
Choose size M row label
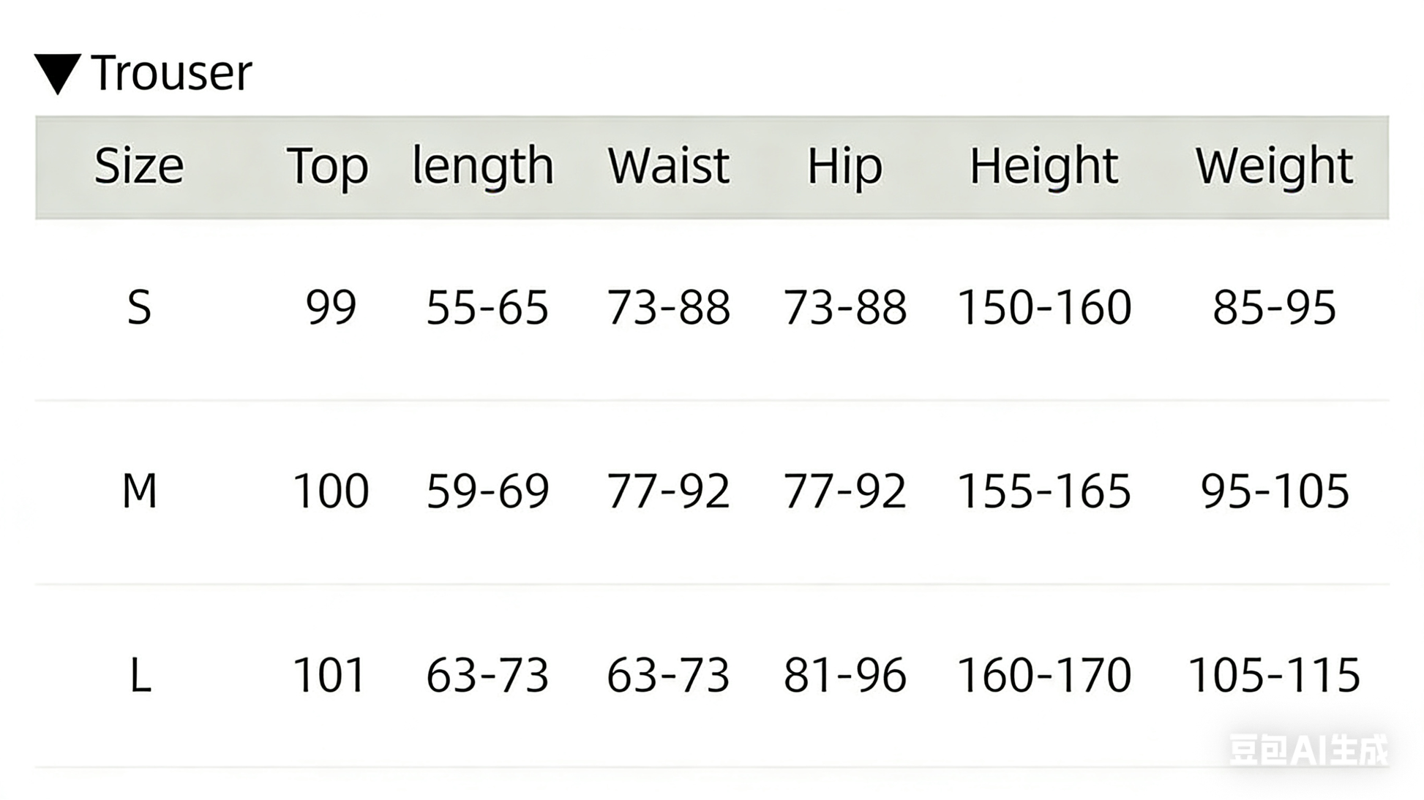pos(139,491)
